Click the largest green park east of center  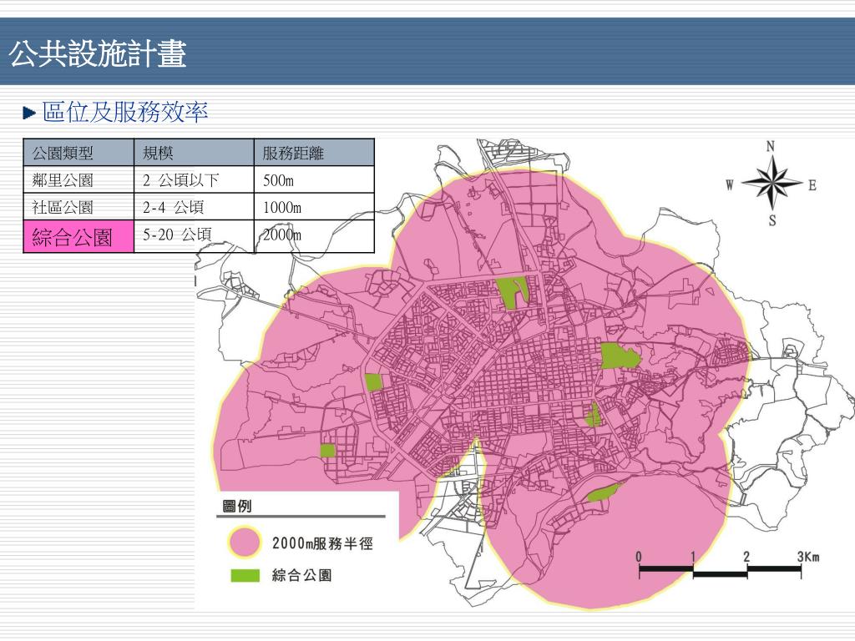620,356
